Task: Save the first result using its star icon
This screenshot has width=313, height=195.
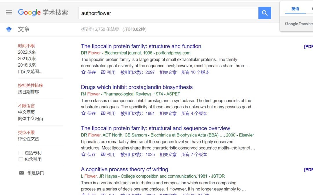Action: (83, 72)
